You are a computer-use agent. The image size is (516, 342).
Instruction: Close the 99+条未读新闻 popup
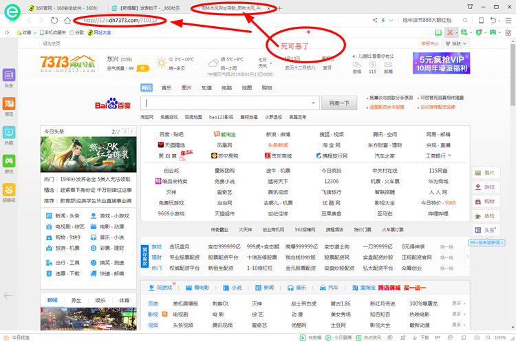pyautogui.click(x=502, y=243)
